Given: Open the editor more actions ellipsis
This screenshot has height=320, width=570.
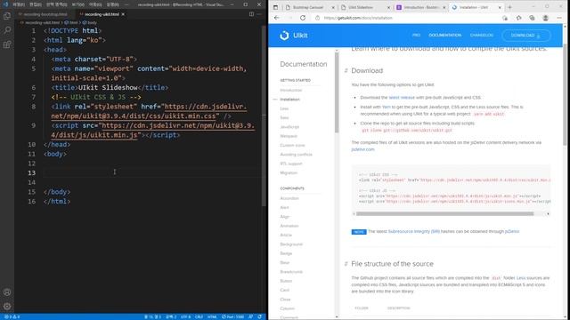Looking at the screenshot, I should 259,14.
